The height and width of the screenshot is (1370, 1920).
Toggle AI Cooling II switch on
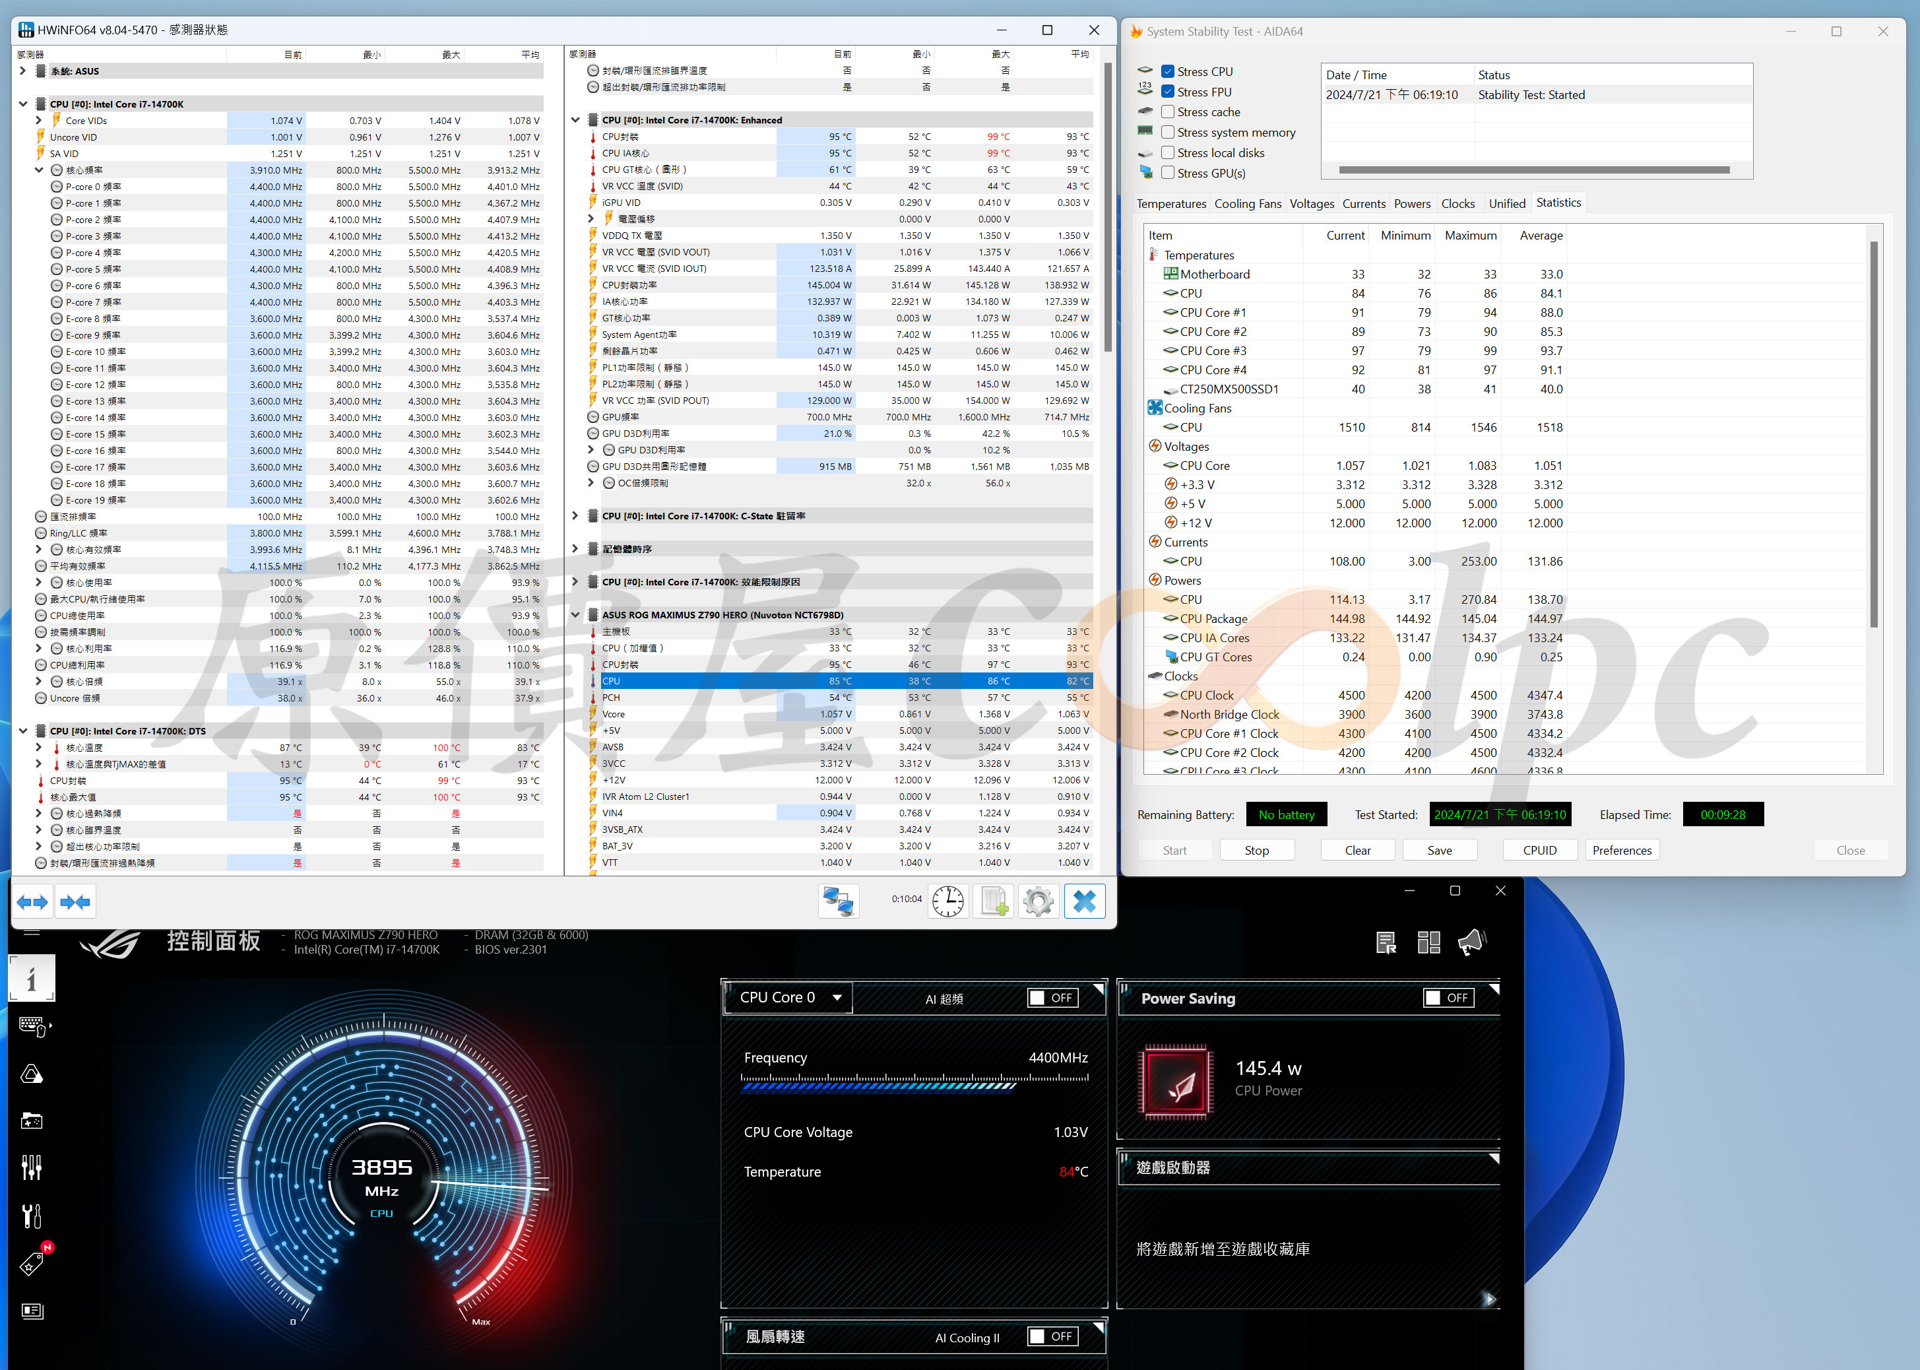[1052, 1337]
